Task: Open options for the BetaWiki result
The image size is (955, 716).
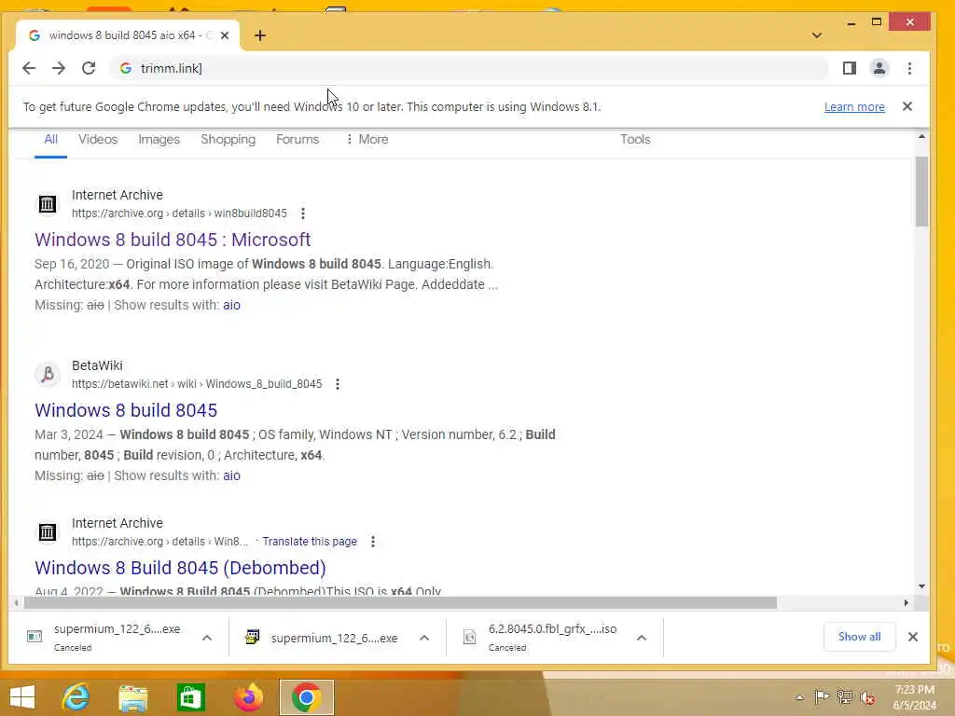Action: click(338, 384)
